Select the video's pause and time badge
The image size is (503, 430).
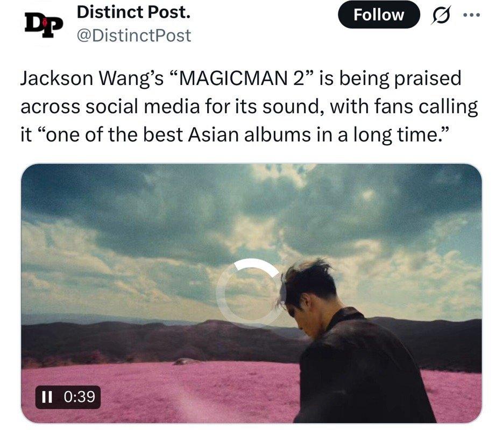pyautogui.click(x=68, y=397)
